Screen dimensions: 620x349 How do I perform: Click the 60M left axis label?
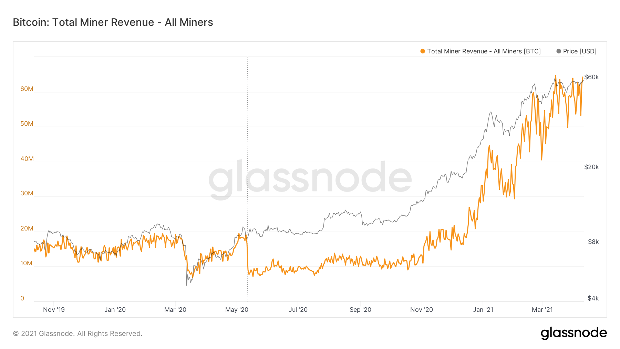[x=27, y=89]
